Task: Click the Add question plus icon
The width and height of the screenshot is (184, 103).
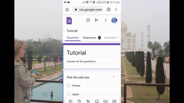Action: (70, 101)
